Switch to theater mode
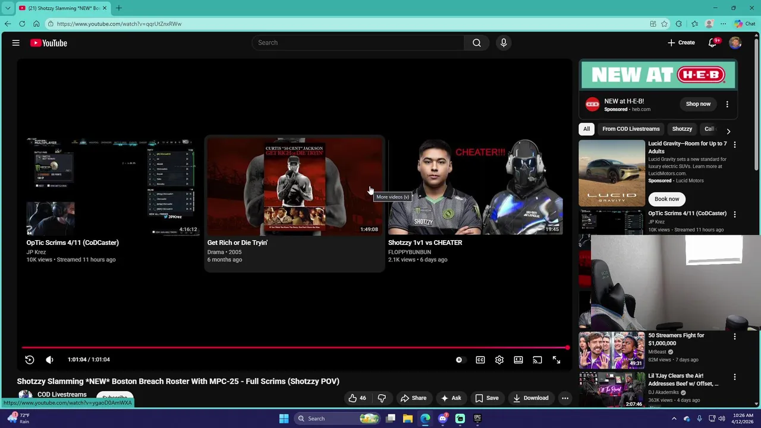761x428 pixels. 518,360
